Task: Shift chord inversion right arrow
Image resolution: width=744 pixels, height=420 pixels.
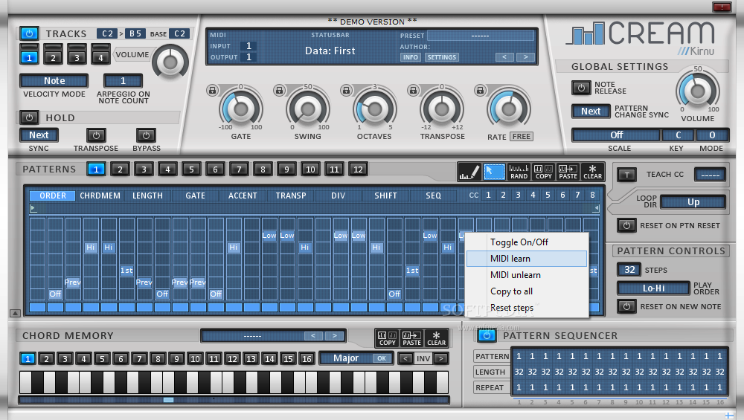Action: pos(441,358)
